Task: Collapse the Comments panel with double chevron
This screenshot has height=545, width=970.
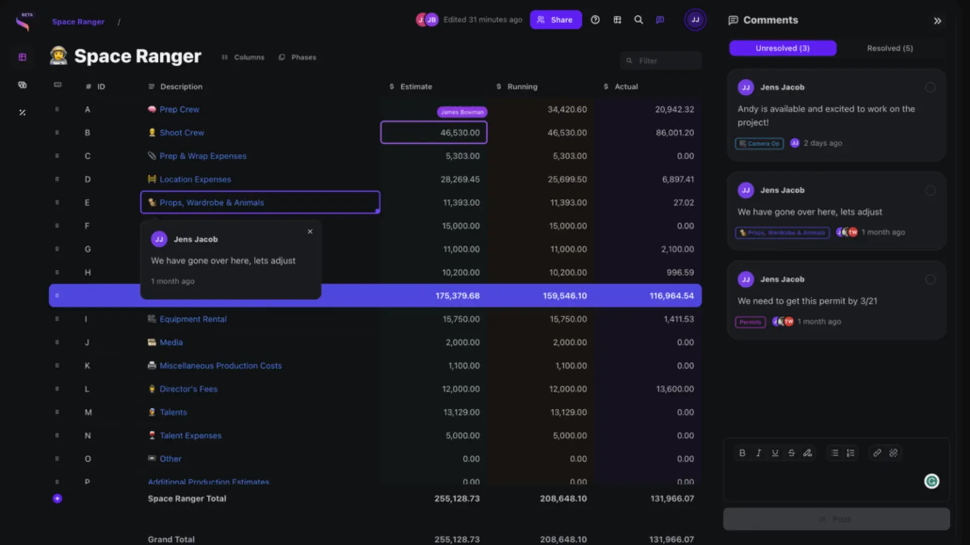Action: (x=938, y=21)
